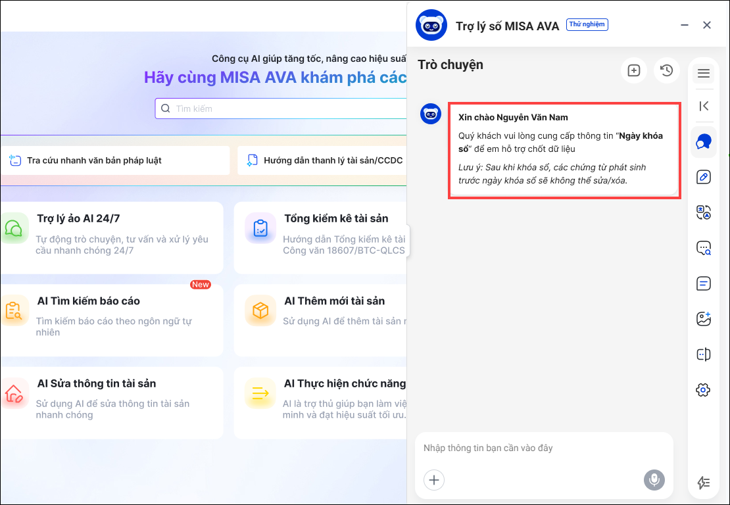
Task: Open the translate tool in sidebar
Action: click(x=704, y=212)
